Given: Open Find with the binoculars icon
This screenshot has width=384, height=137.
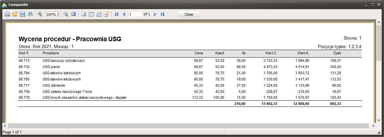Looking at the screenshot, I should (x=30, y=14).
